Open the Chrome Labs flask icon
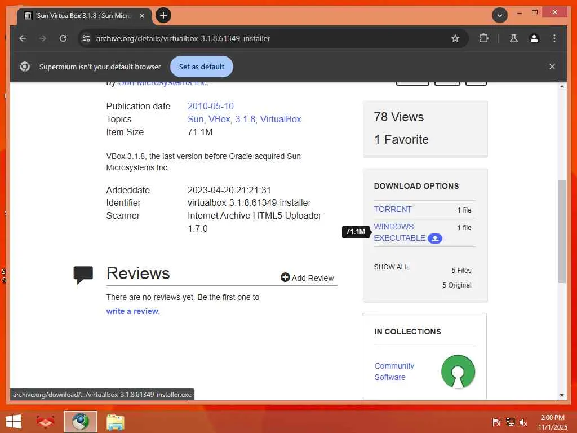 click(514, 38)
